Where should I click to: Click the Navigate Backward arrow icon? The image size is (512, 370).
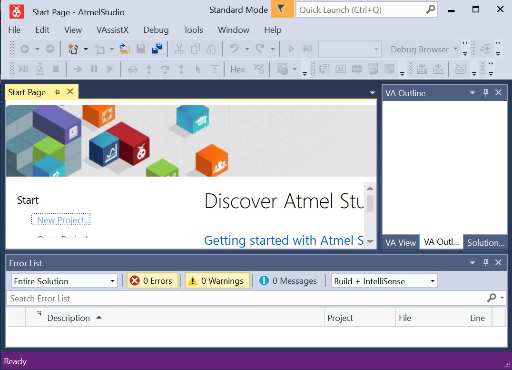tap(25, 49)
